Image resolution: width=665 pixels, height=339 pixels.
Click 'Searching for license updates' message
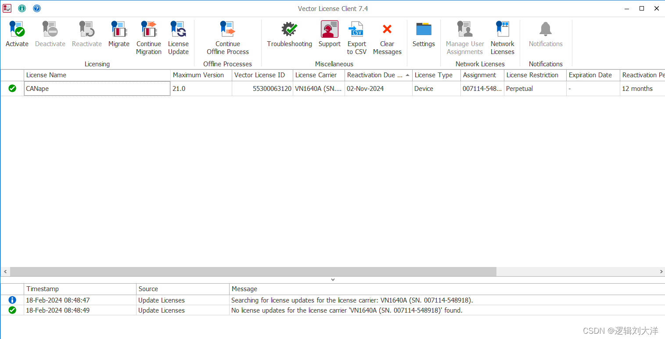point(352,300)
